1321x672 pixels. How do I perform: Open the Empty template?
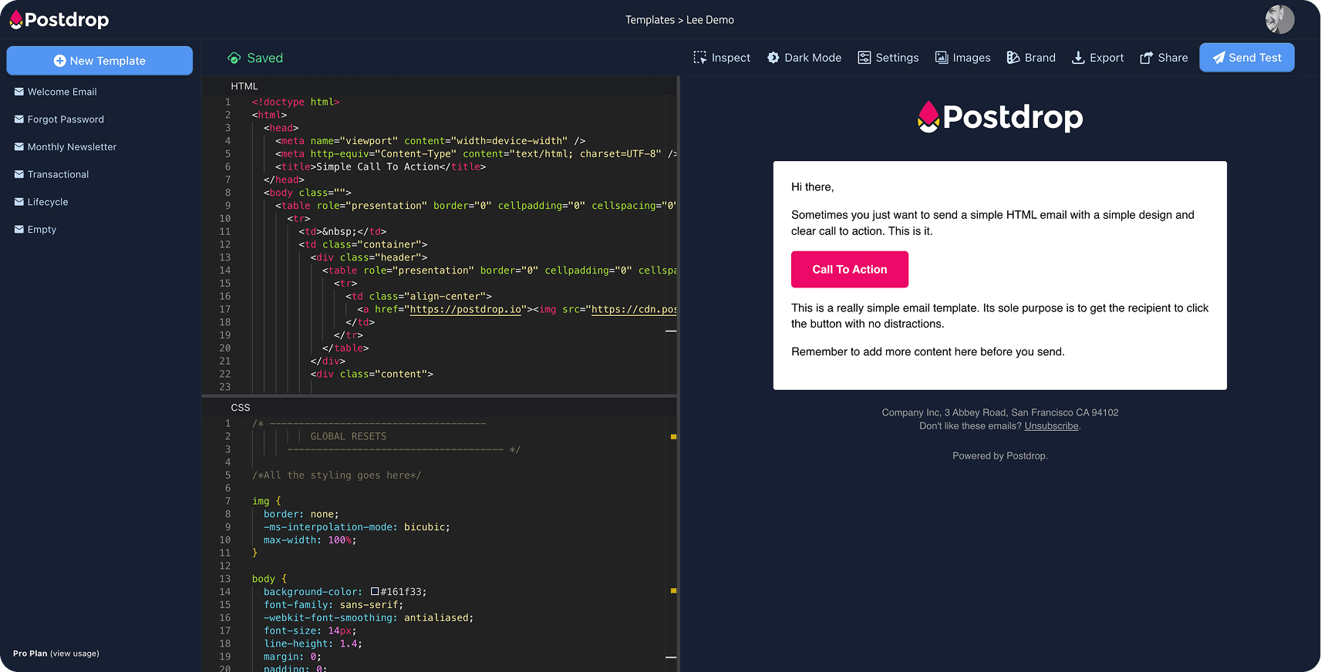click(x=42, y=230)
